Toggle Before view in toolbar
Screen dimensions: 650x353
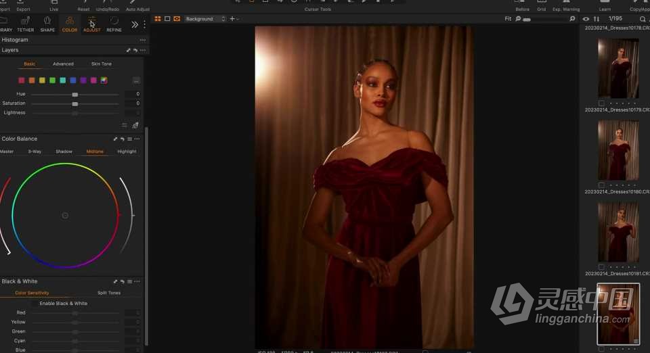click(x=522, y=6)
